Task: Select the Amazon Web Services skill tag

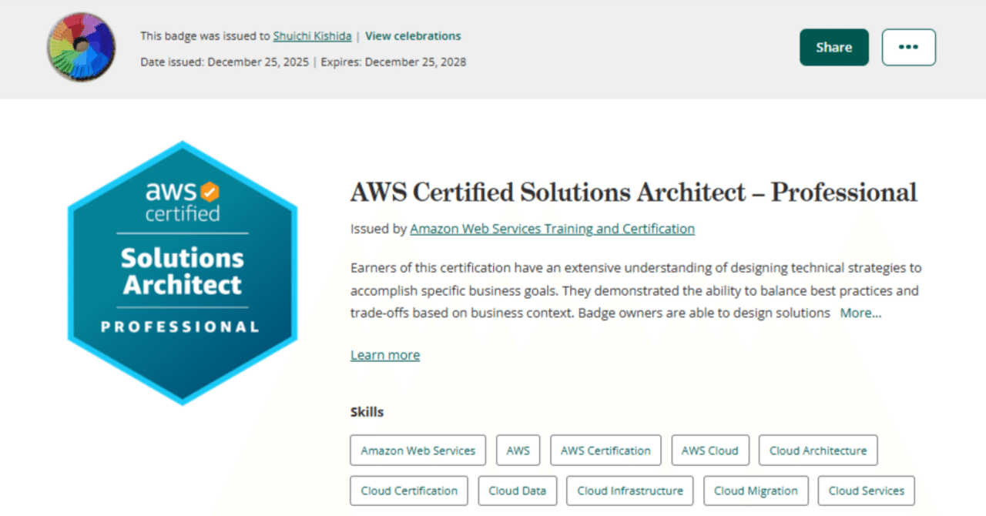Action: (418, 450)
